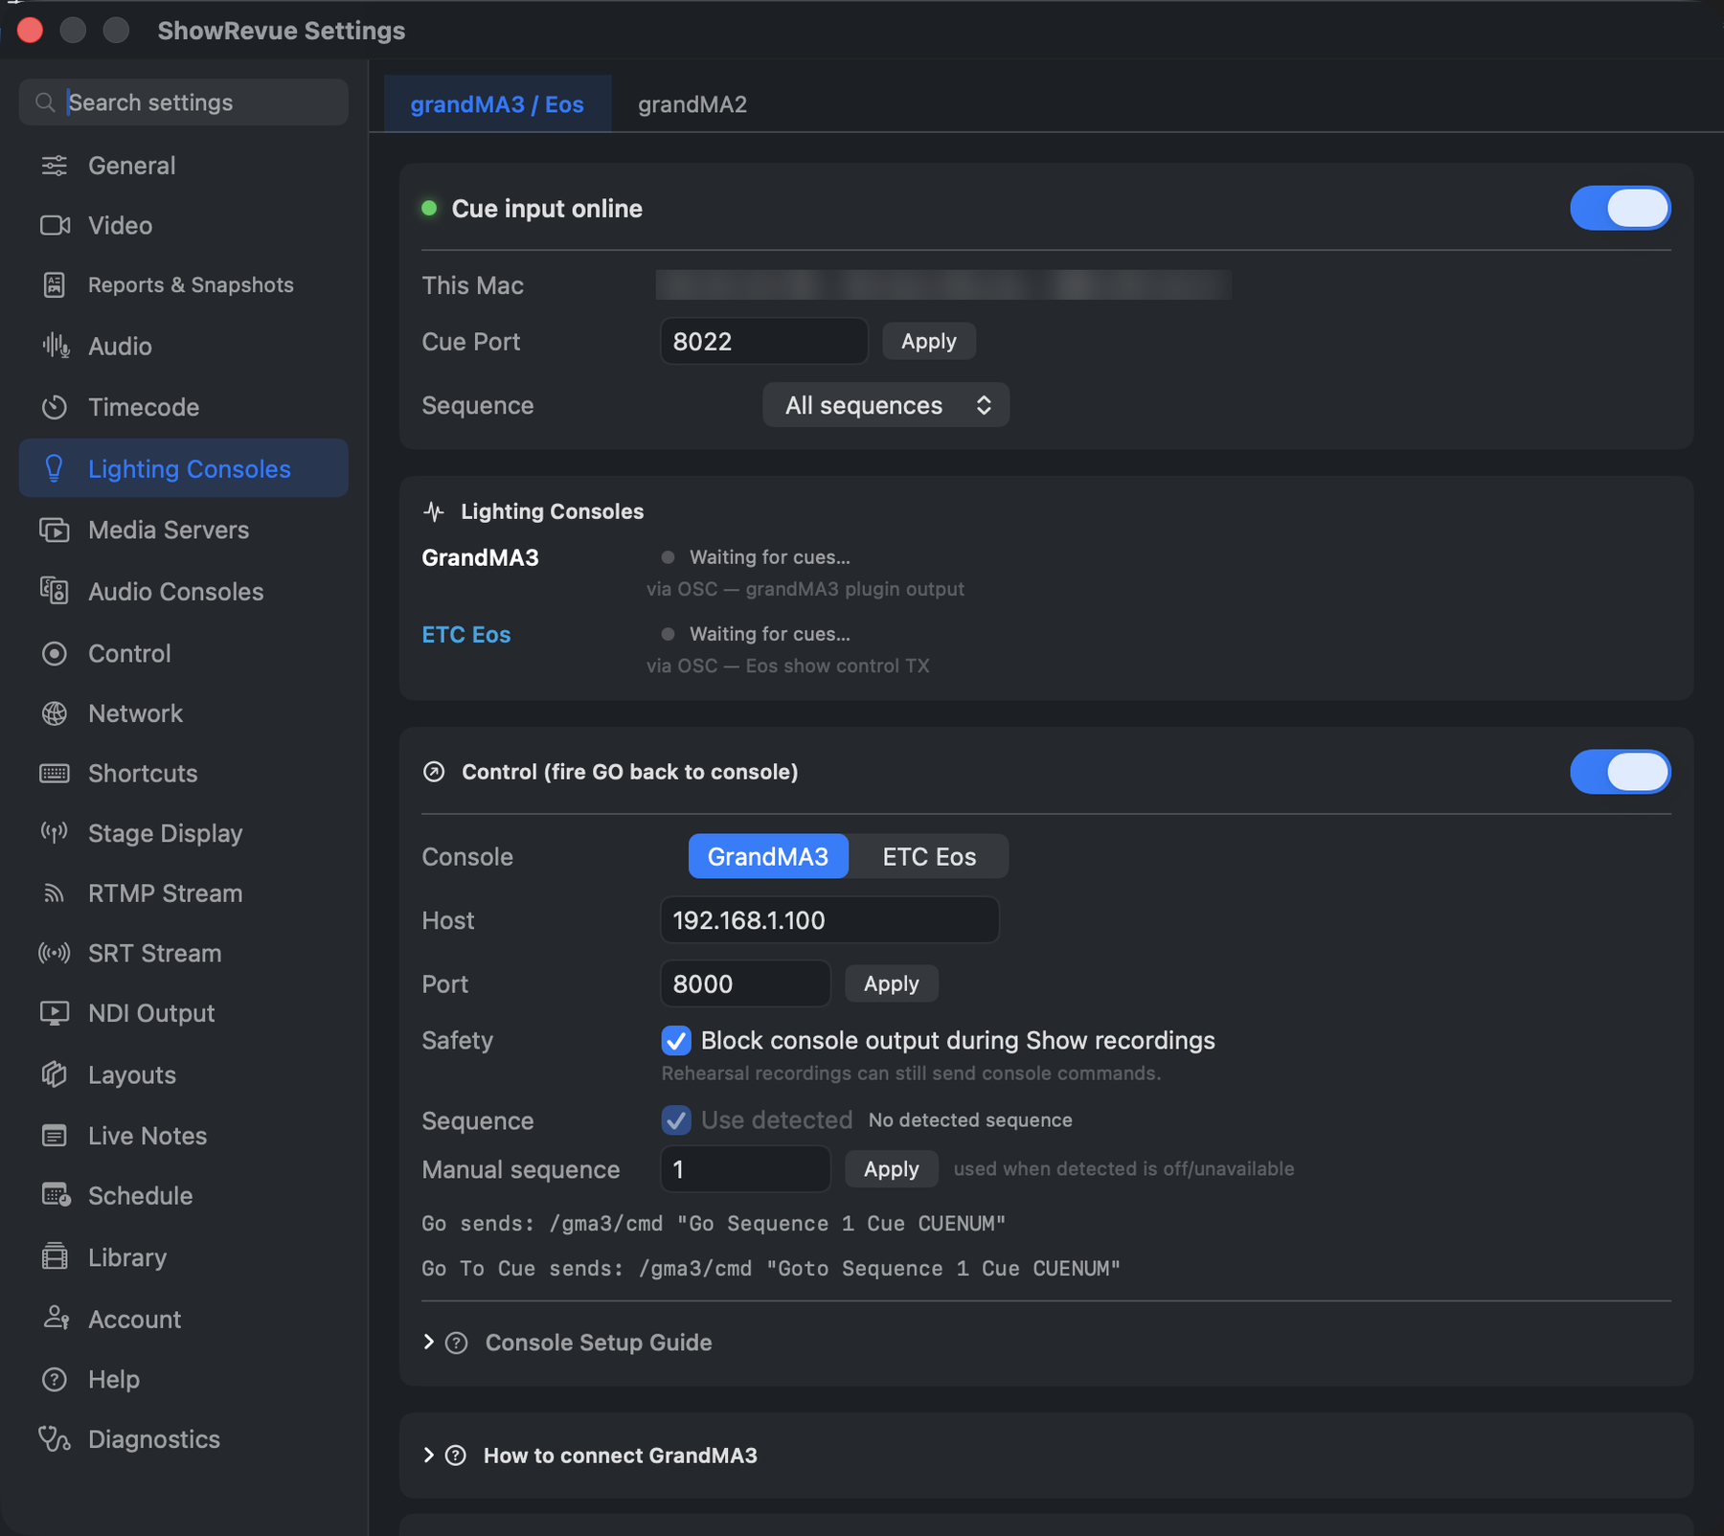Viewport: 1724px width, 1536px height.
Task: Select ETC Eos as control console
Action: coord(929,856)
